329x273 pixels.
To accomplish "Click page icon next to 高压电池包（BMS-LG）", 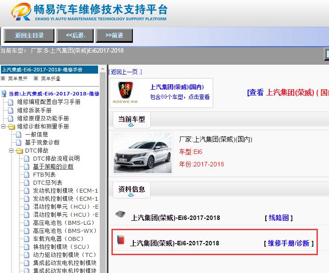I will pos(27,223).
